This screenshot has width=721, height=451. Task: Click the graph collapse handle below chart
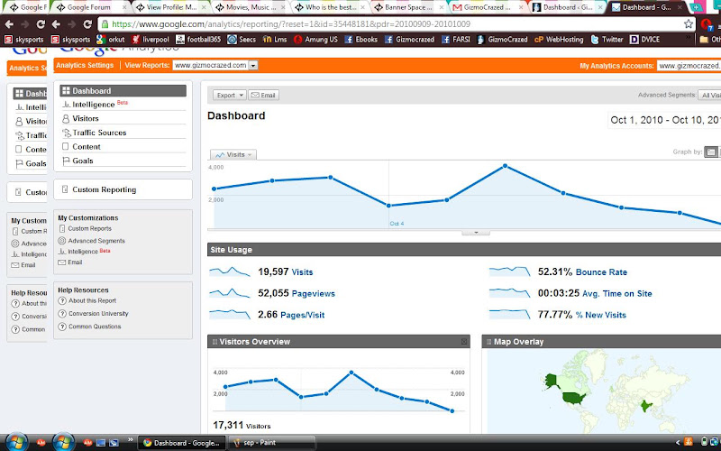476,233
